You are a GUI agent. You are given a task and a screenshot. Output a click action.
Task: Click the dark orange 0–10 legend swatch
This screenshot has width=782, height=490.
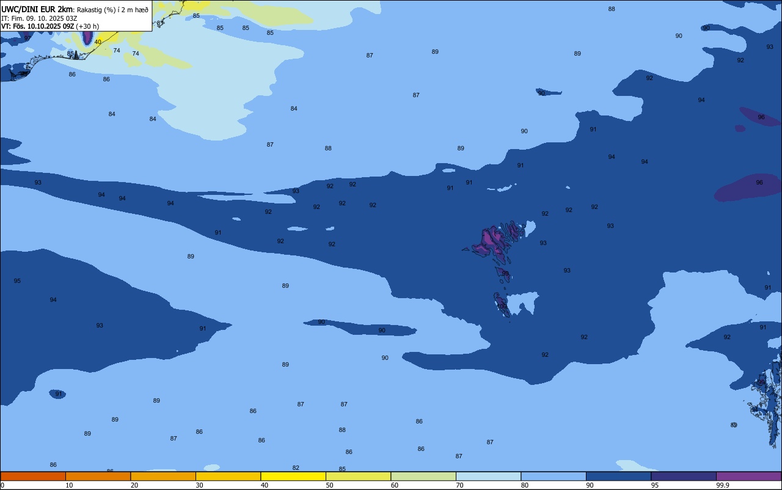click(33, 476)
